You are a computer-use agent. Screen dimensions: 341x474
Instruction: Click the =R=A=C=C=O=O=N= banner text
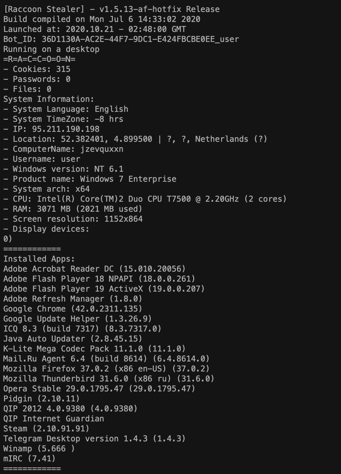click(39, 59)
